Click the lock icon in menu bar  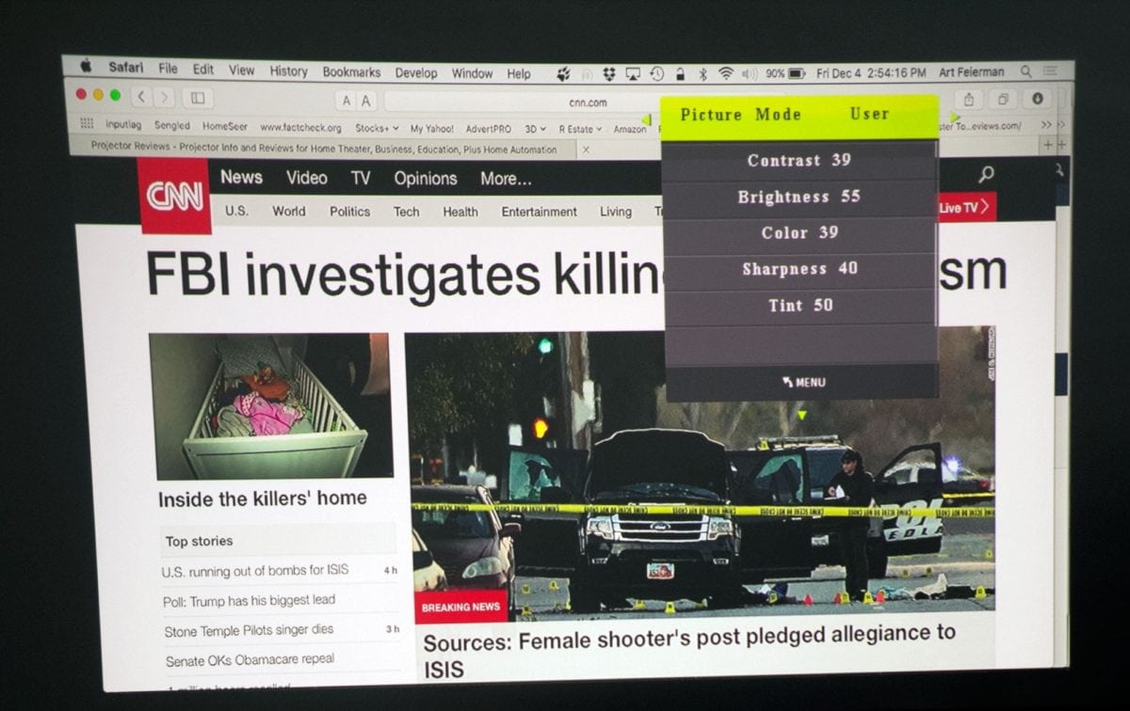pos(679,73)
